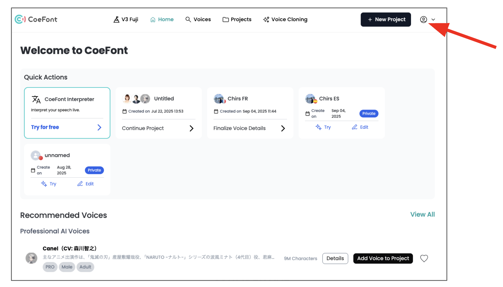The image size is (503, 287).
Task: Click the Untitled project avatars thumbnail
Action: click(136, 99)
